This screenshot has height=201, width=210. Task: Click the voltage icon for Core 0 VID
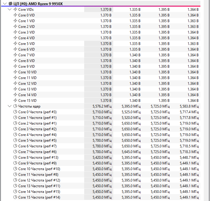(15, 15)
